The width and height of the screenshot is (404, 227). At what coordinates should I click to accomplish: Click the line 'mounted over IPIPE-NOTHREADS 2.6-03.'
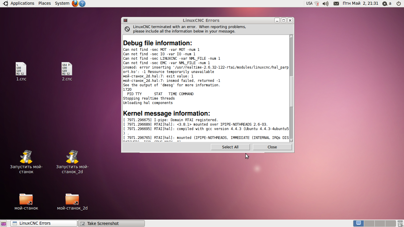tap(195, 124)
